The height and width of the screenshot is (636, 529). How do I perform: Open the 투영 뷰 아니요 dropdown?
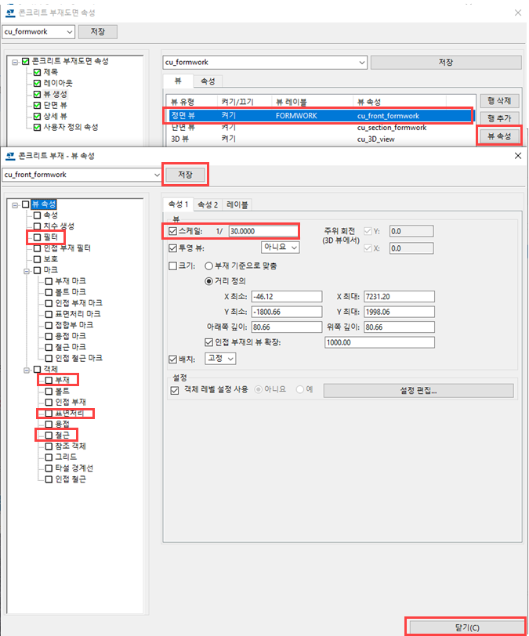(280, 247)
